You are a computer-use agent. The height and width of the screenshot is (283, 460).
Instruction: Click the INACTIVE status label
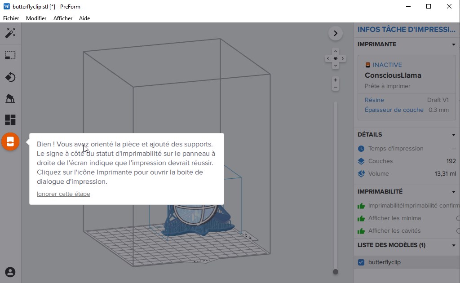pyautogui.click(x=387, y=65)
